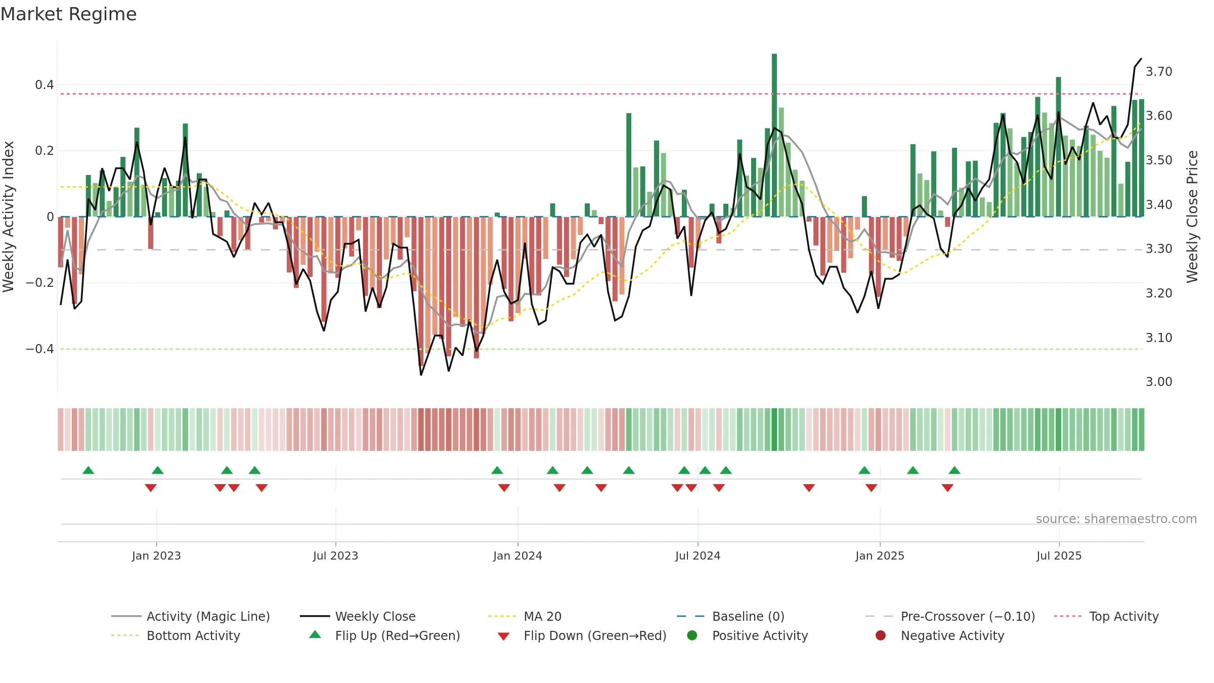Viewport: 1214px width, 683px height.
Task: Click the 3.00 price axis tick
Action: (x=1159, y=382)
